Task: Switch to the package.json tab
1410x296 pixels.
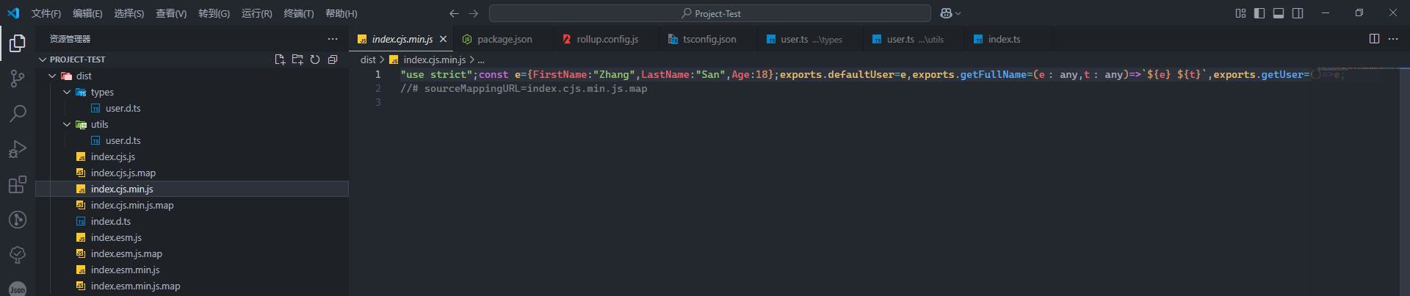Action: (504, 40)
